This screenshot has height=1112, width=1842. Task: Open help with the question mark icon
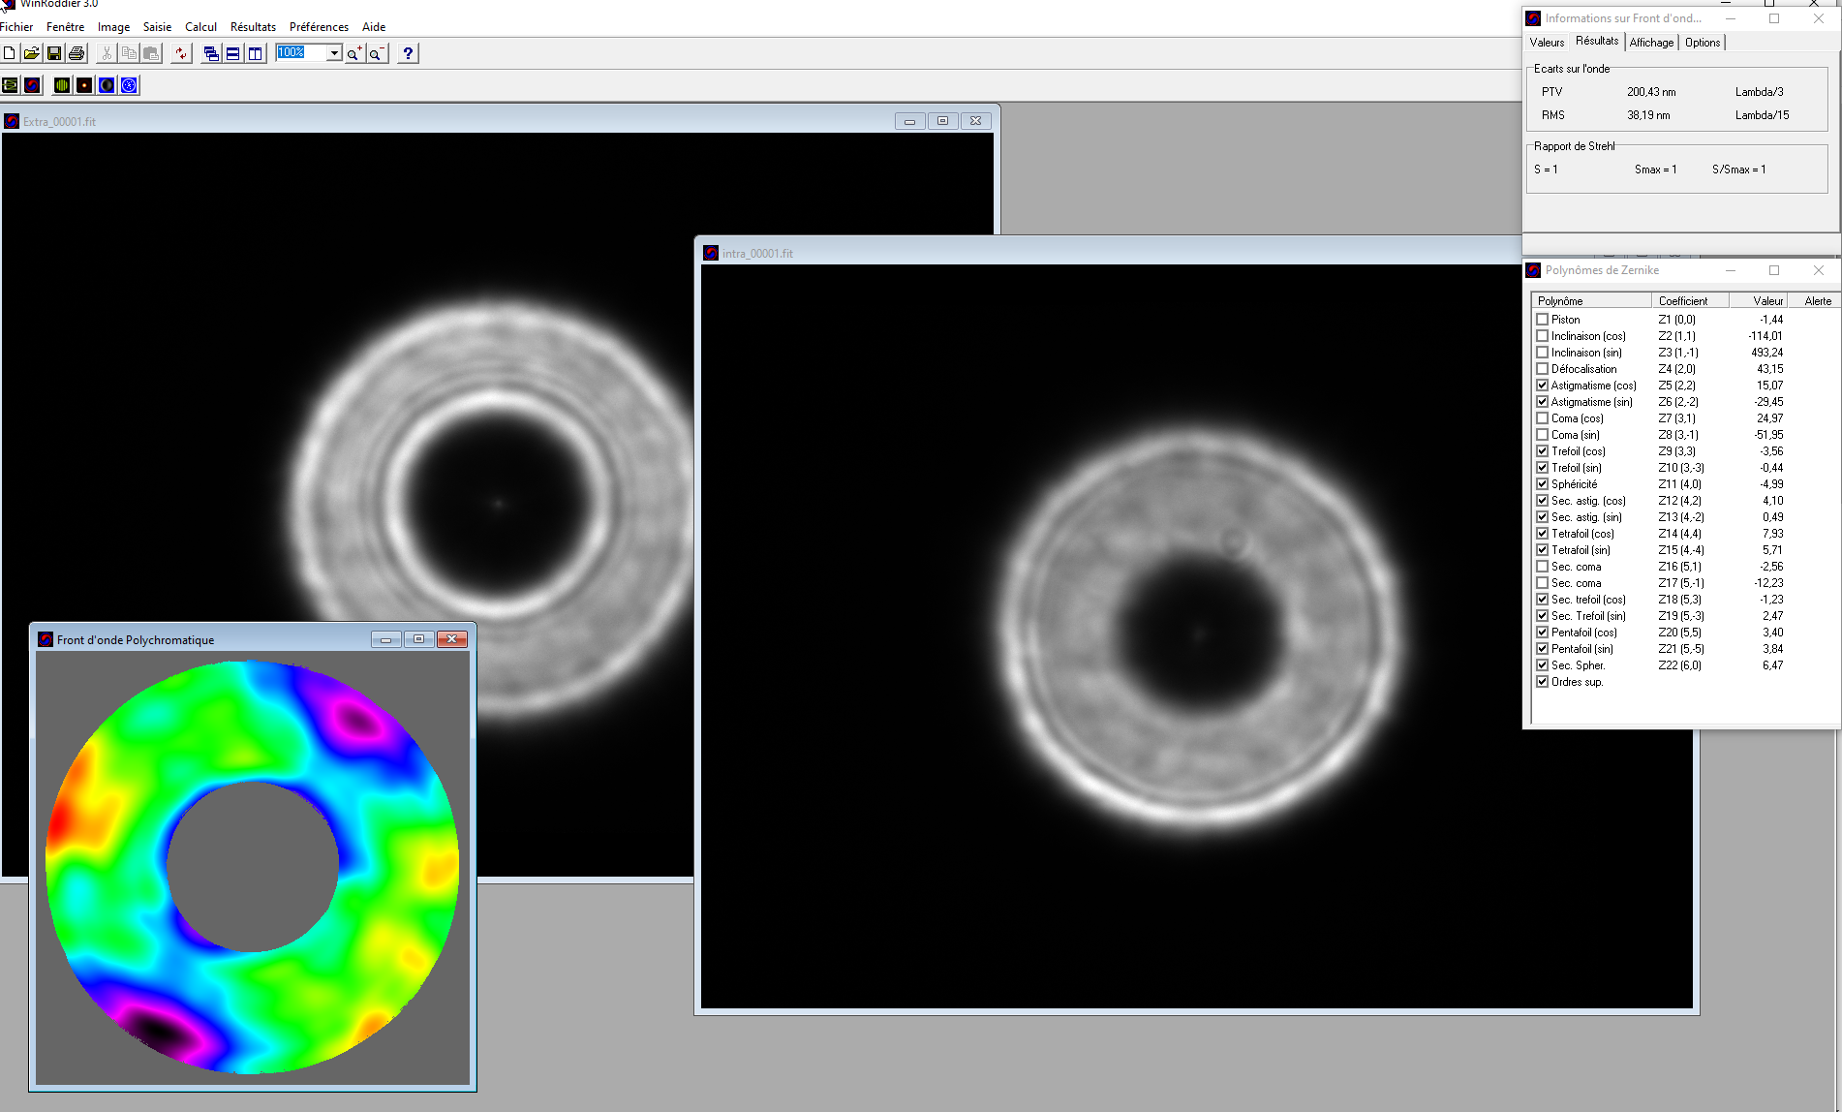point(408,53)
